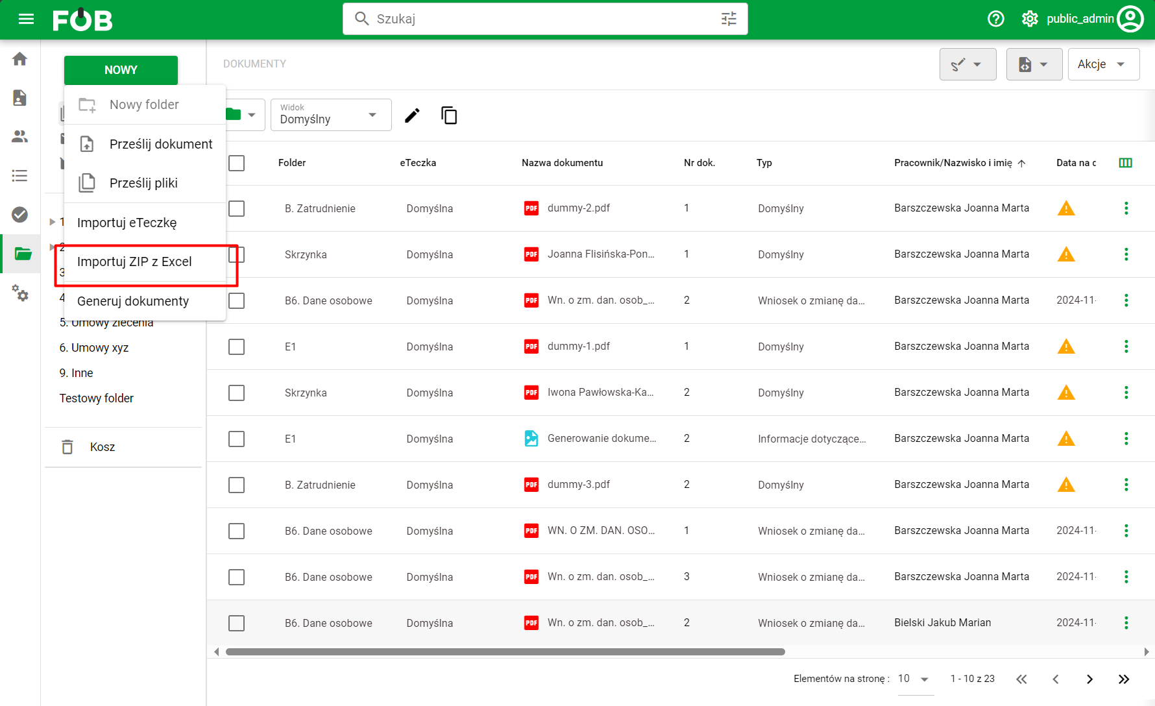Go to home icon in sidebar

20,59
